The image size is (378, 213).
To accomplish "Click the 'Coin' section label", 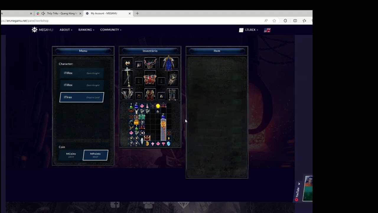I will pos(62,147).
